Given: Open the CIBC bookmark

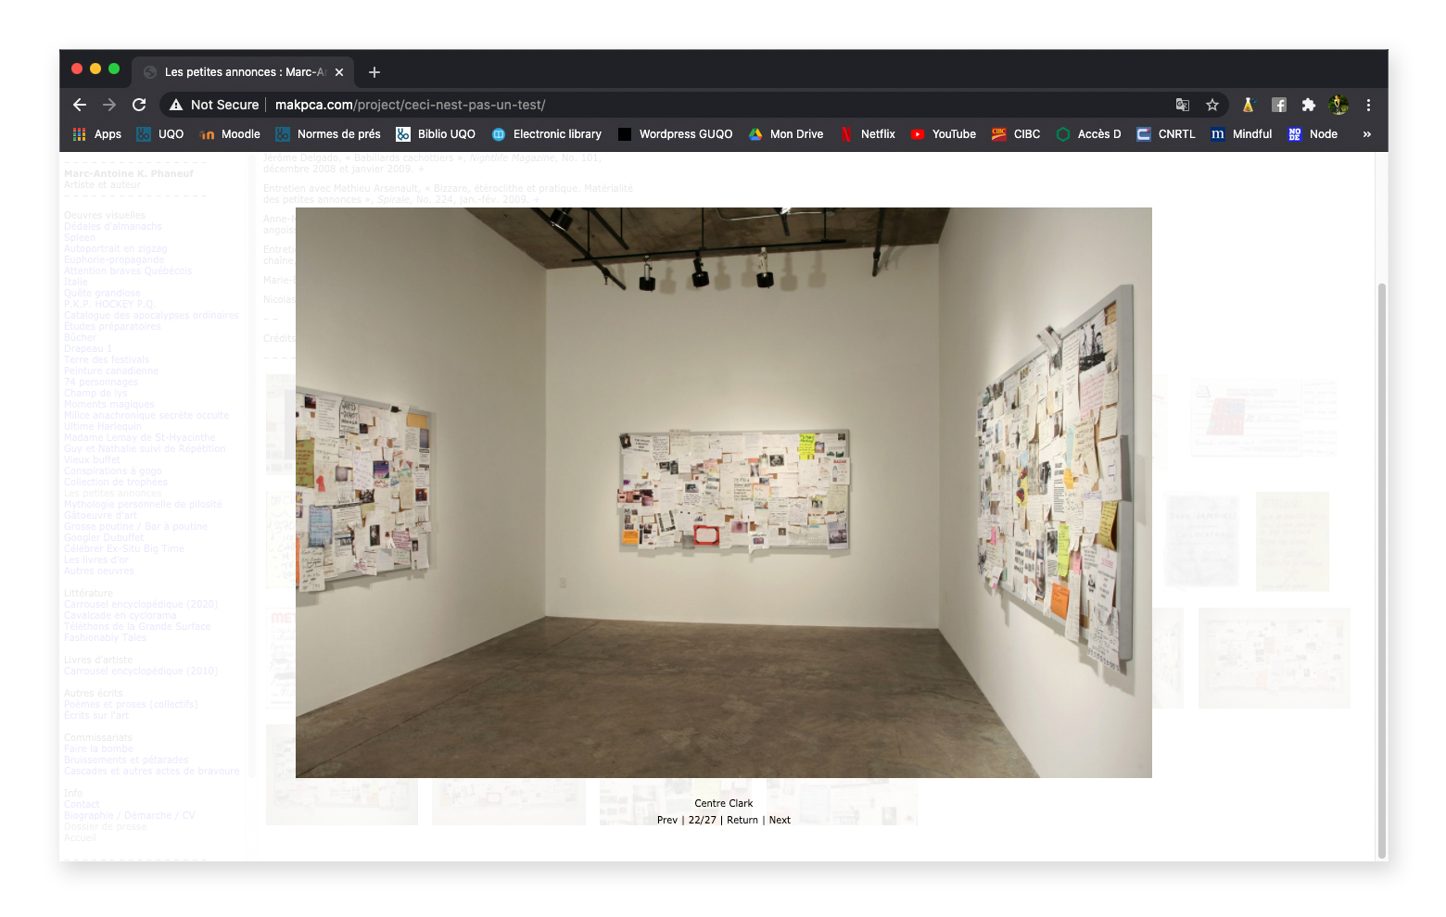Looking at the screenshot, I should tap(1016, 134).
